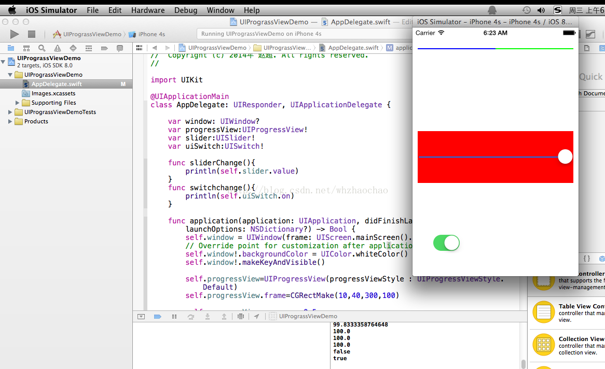Toggle the breakpoints activation icon in the debug bar

(x=157, y=317)
